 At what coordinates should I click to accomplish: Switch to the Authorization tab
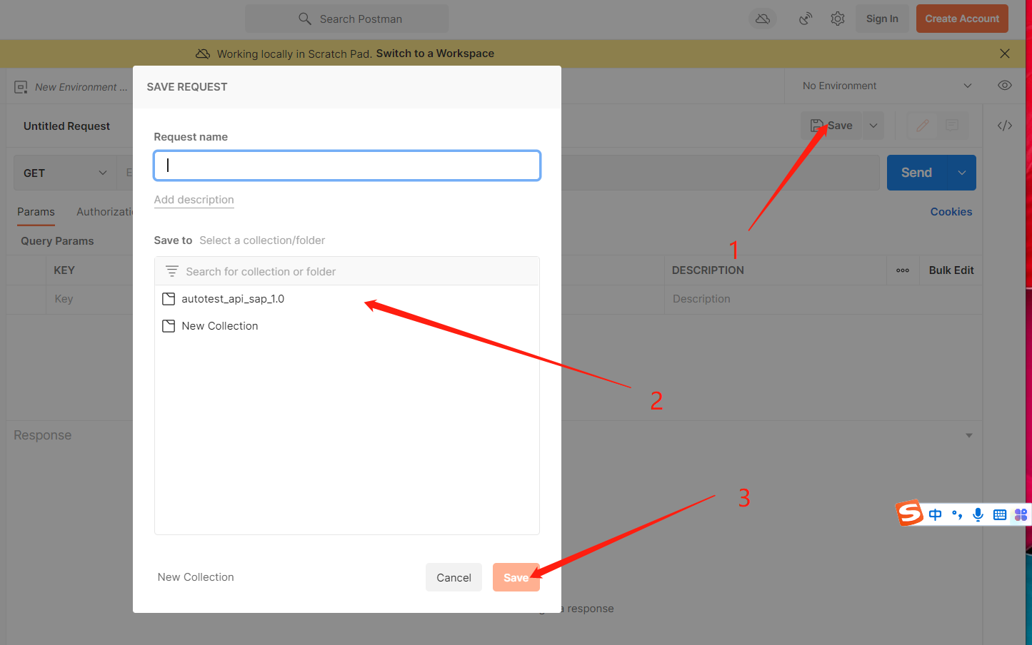pyautogui.click(x=105, y=212)
